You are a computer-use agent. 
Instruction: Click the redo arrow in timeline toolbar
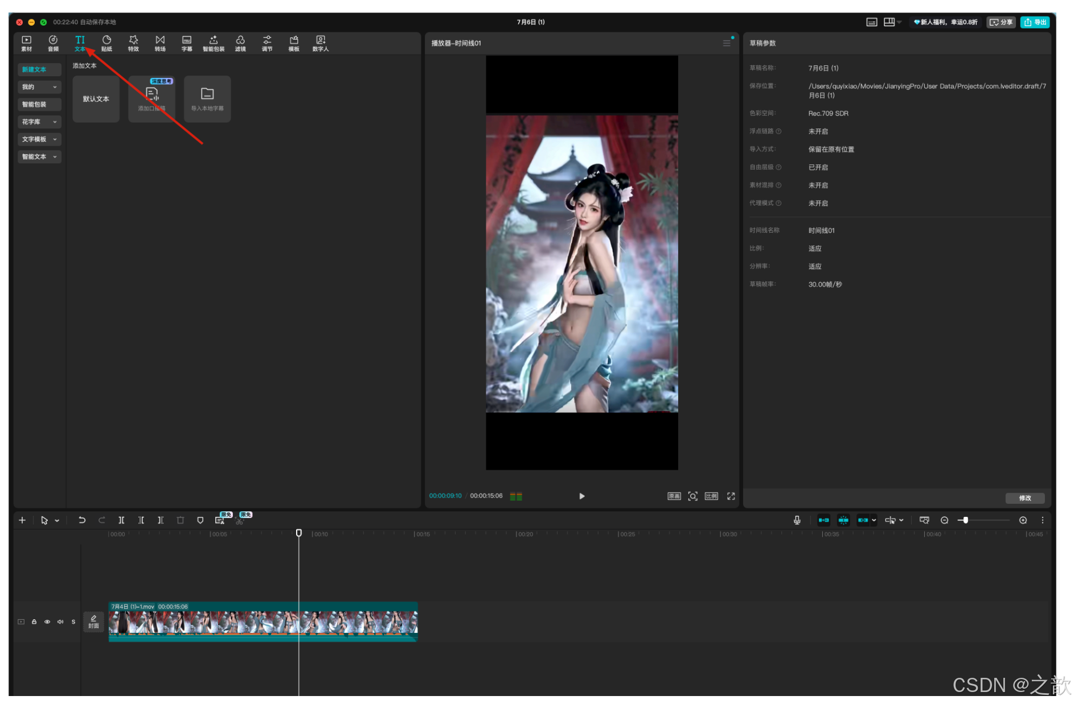click(x=102, y=520)
